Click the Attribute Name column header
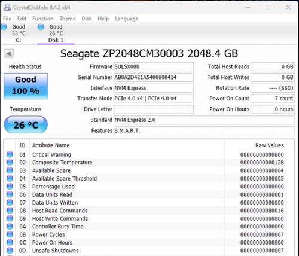This screenshot has width=299, height=256. pos(51,145)
